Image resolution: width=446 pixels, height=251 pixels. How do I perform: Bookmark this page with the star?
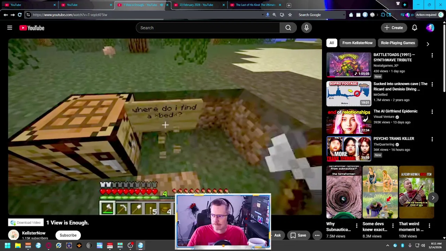click(290, 15)
